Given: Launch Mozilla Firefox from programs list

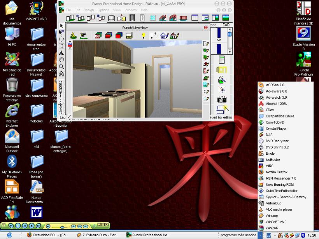Looking at the screenshot, I should [286, 172].
